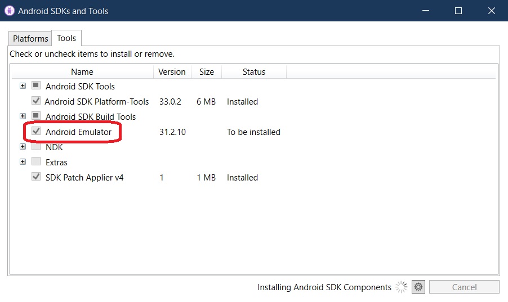Select the Android SDK Tools label
Viewport: 508px width, 302px height.
[x=80, y=87]
